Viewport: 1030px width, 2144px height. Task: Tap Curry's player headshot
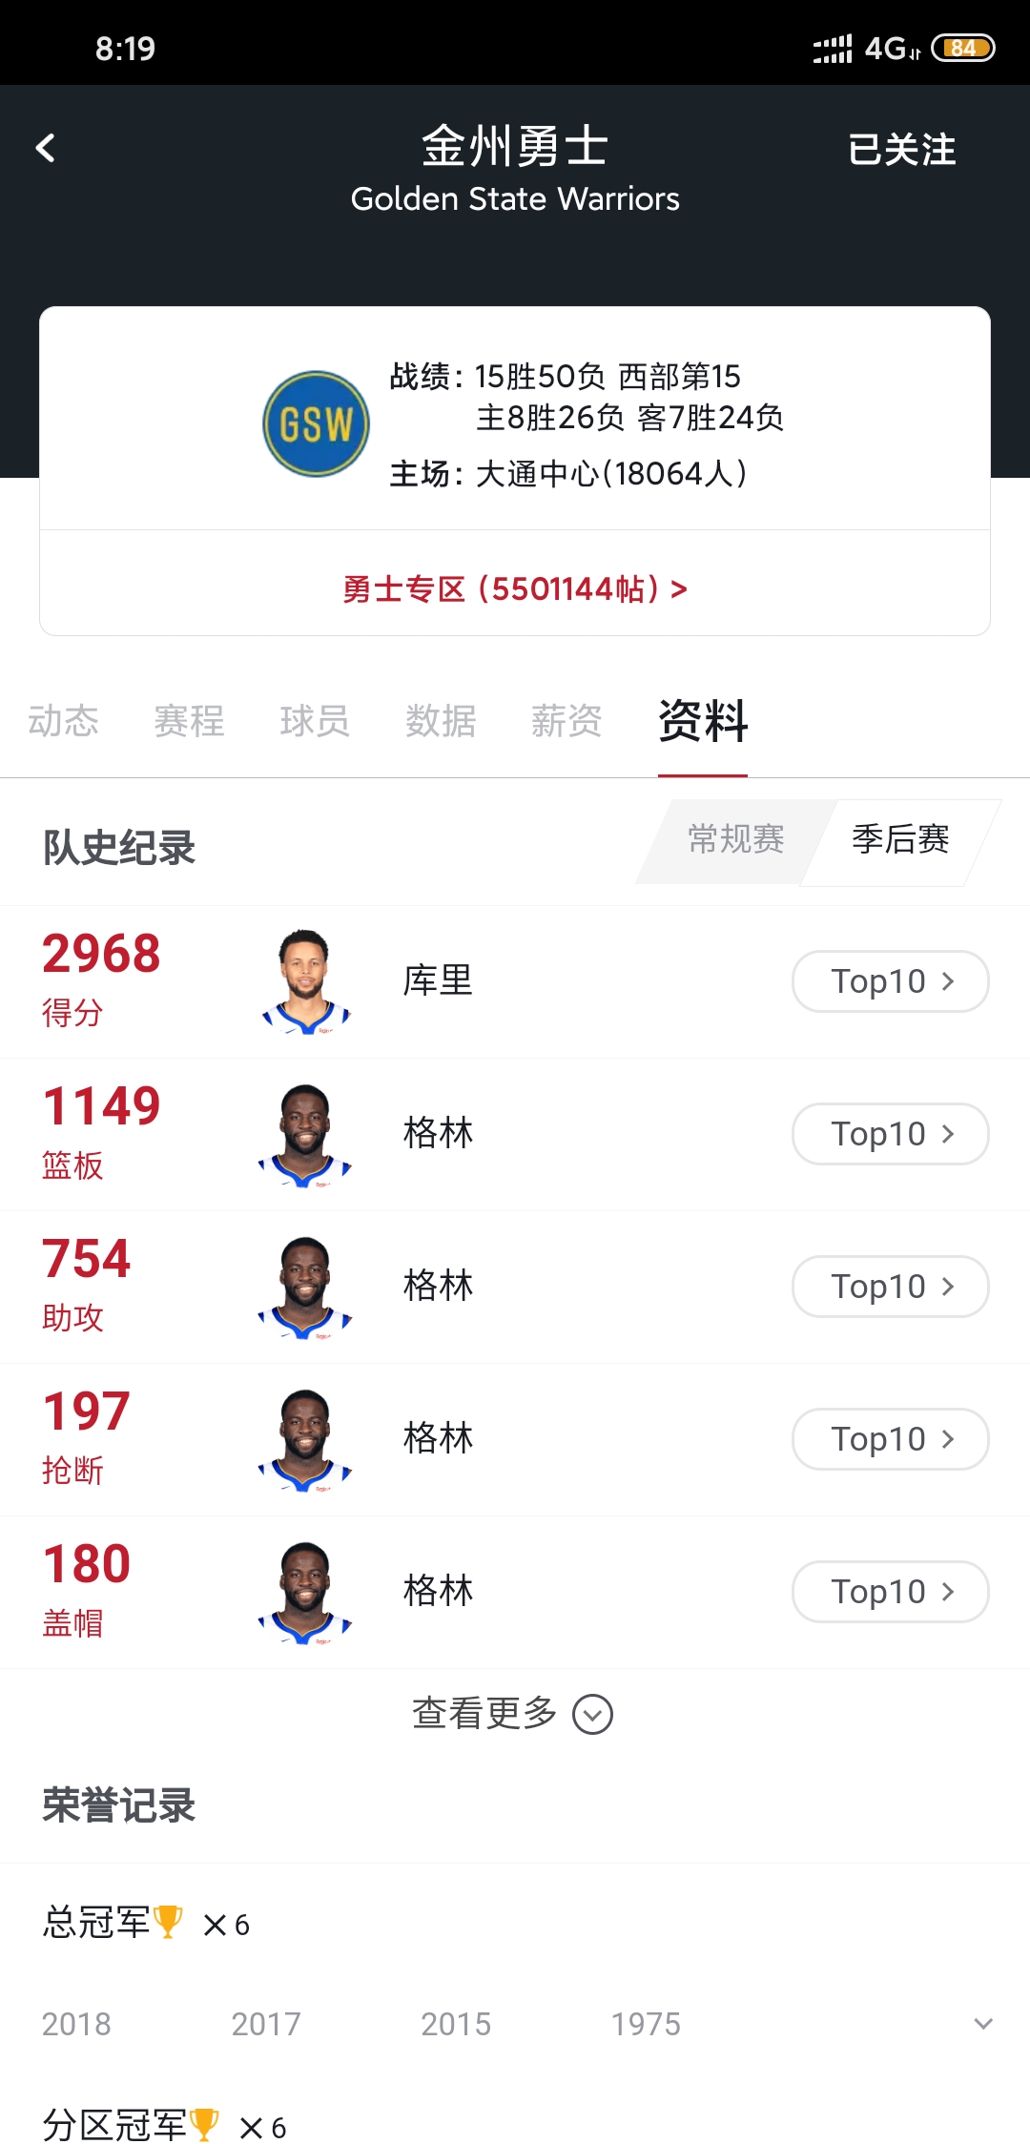[306, 981]
